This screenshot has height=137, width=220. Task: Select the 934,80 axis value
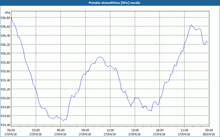point(5,107)
